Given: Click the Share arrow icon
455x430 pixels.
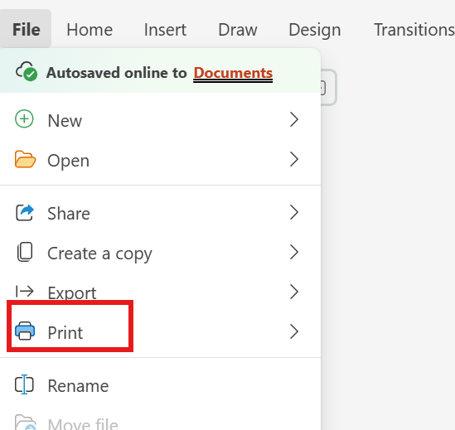Looking at the screenshot, I should [x=25, y=213].
